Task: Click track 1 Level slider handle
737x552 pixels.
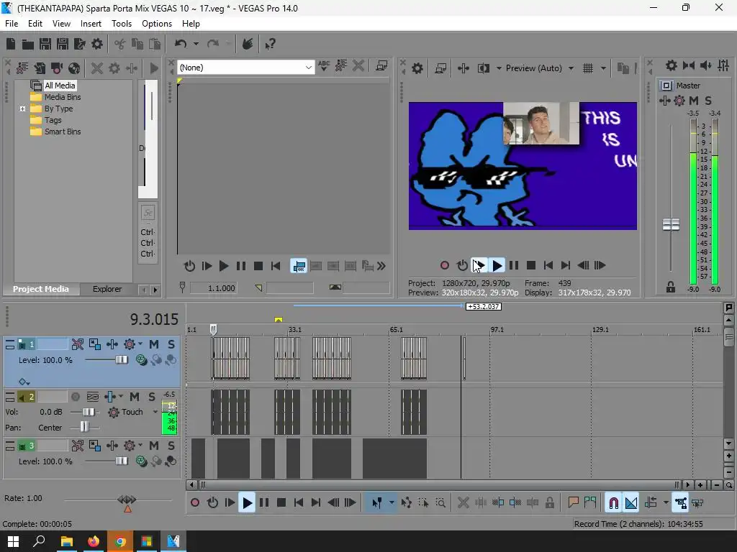Action: pyautogui.click(x=121, y=360)
